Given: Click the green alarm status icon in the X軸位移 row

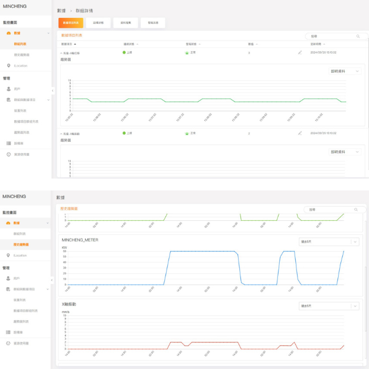Looking at the screenshot, I should point(187,53).
